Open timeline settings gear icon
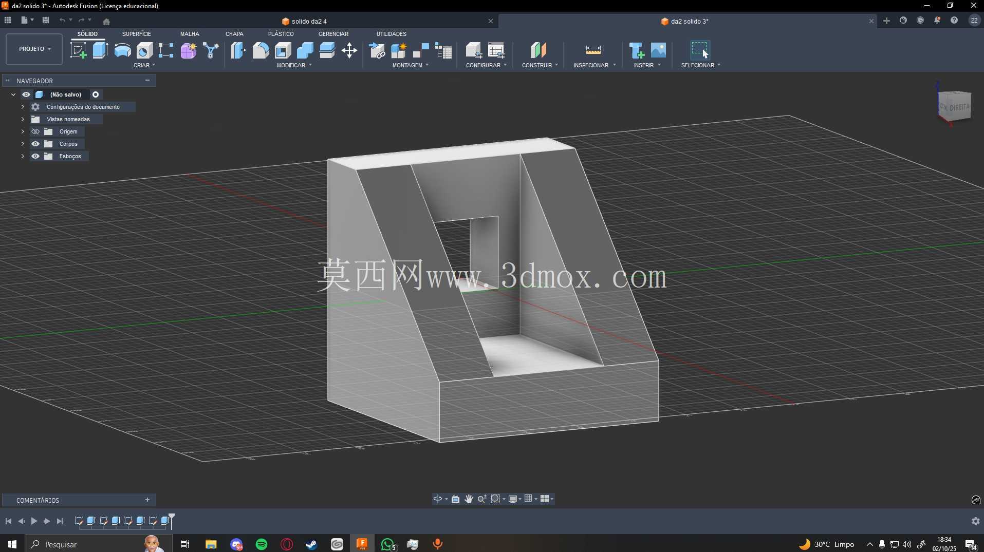984x552 pixels. coord(975,521)
